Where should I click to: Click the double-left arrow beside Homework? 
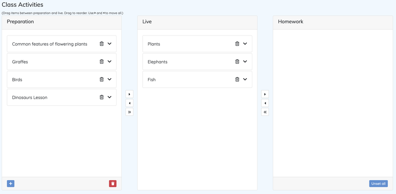click(x=265, y=112)
